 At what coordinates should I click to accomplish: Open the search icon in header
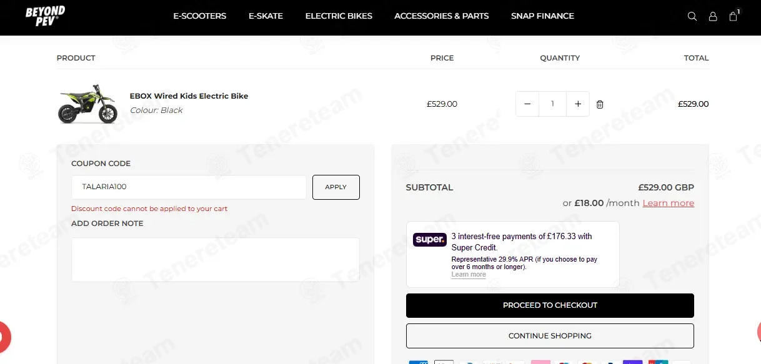pos(692,16)
